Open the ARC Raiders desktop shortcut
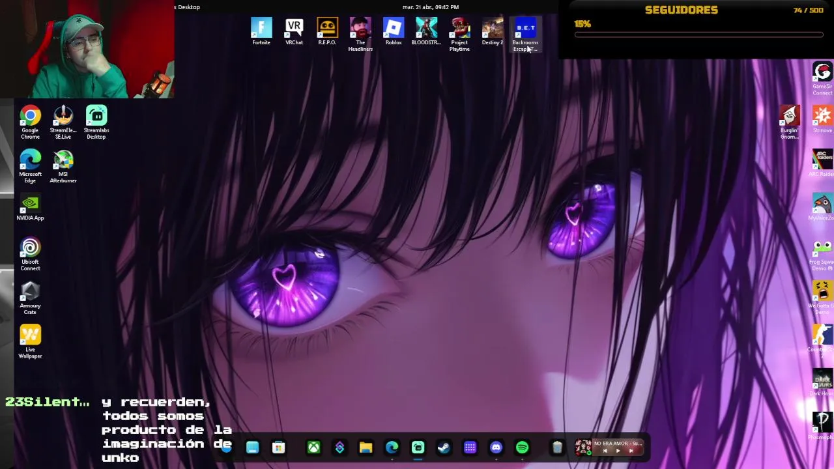 tap(822, 163)
